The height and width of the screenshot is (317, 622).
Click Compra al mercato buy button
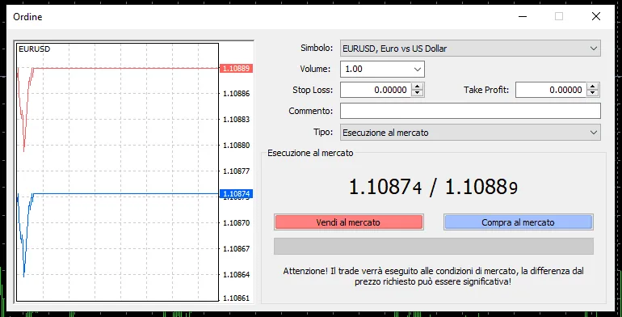click(x=518, y=222)
